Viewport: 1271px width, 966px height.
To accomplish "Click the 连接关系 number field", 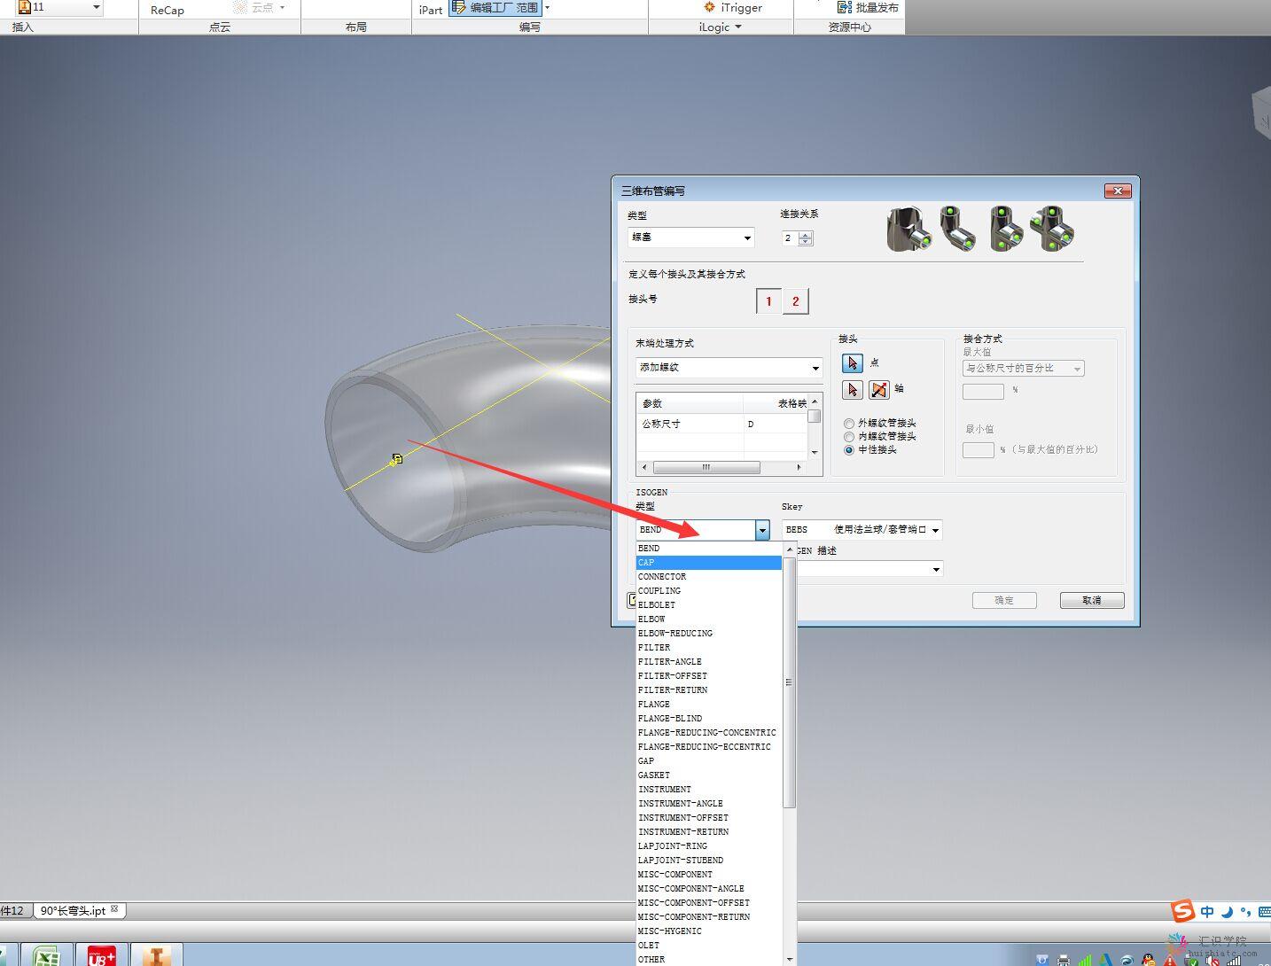I will 790,238.
